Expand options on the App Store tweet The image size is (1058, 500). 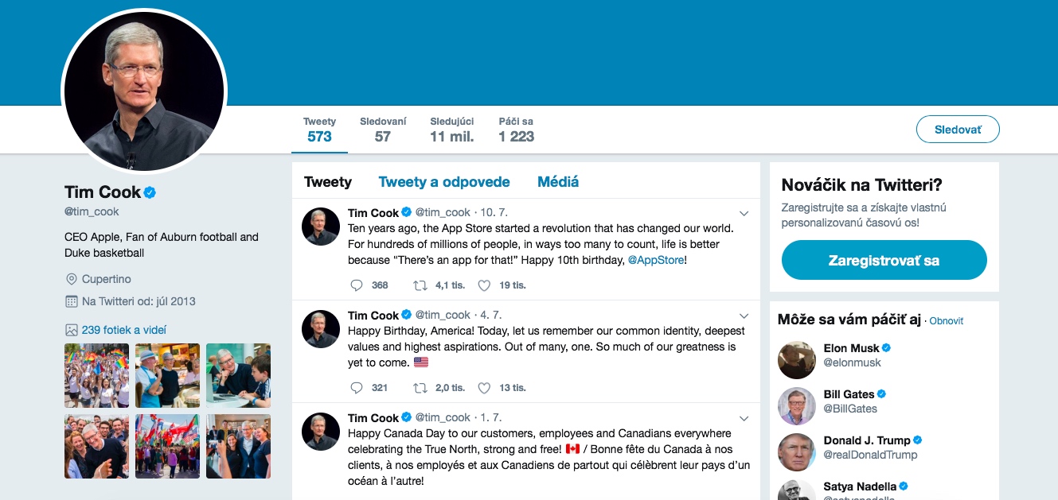(x=744, y=213)
